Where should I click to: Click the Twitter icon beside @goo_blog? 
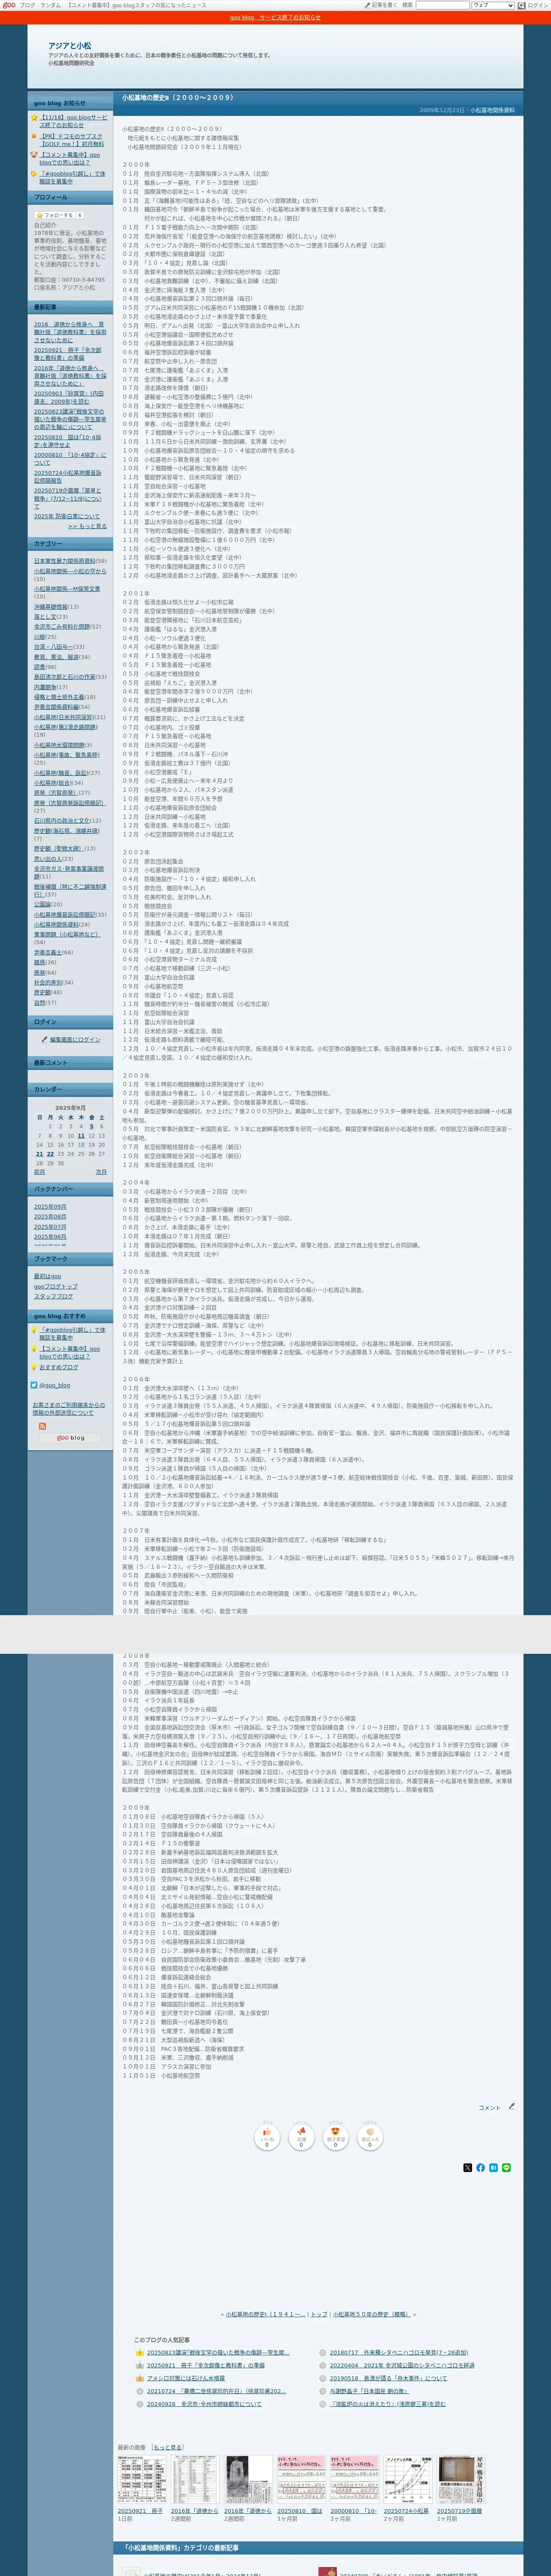coord(34,1385)
